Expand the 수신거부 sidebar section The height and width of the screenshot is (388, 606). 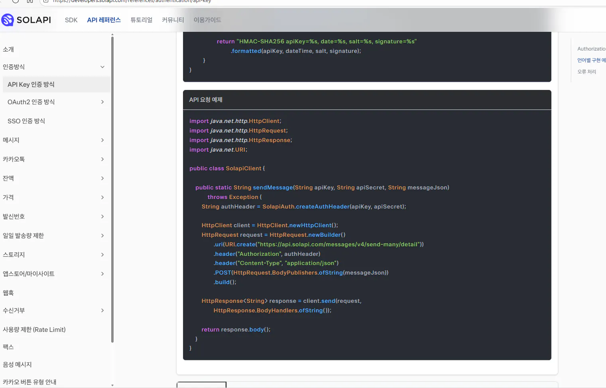point(102,310)
